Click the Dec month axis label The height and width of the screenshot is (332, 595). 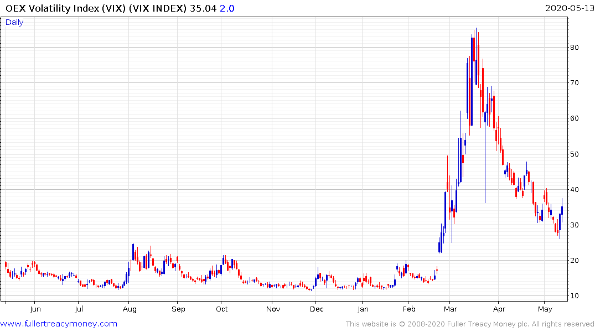tap(317, 309)
